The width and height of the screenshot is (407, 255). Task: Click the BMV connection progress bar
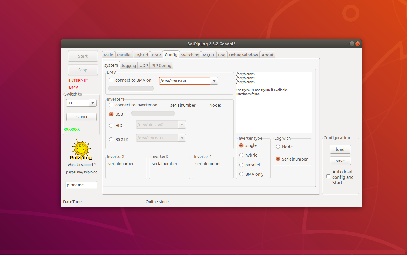(x=131, y=88)
